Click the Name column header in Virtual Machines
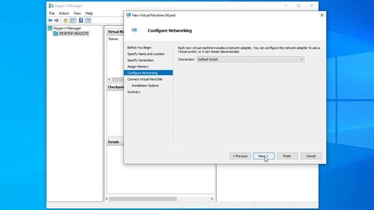Viewport: 374px width, 210px height. click(x=113, y=39)
